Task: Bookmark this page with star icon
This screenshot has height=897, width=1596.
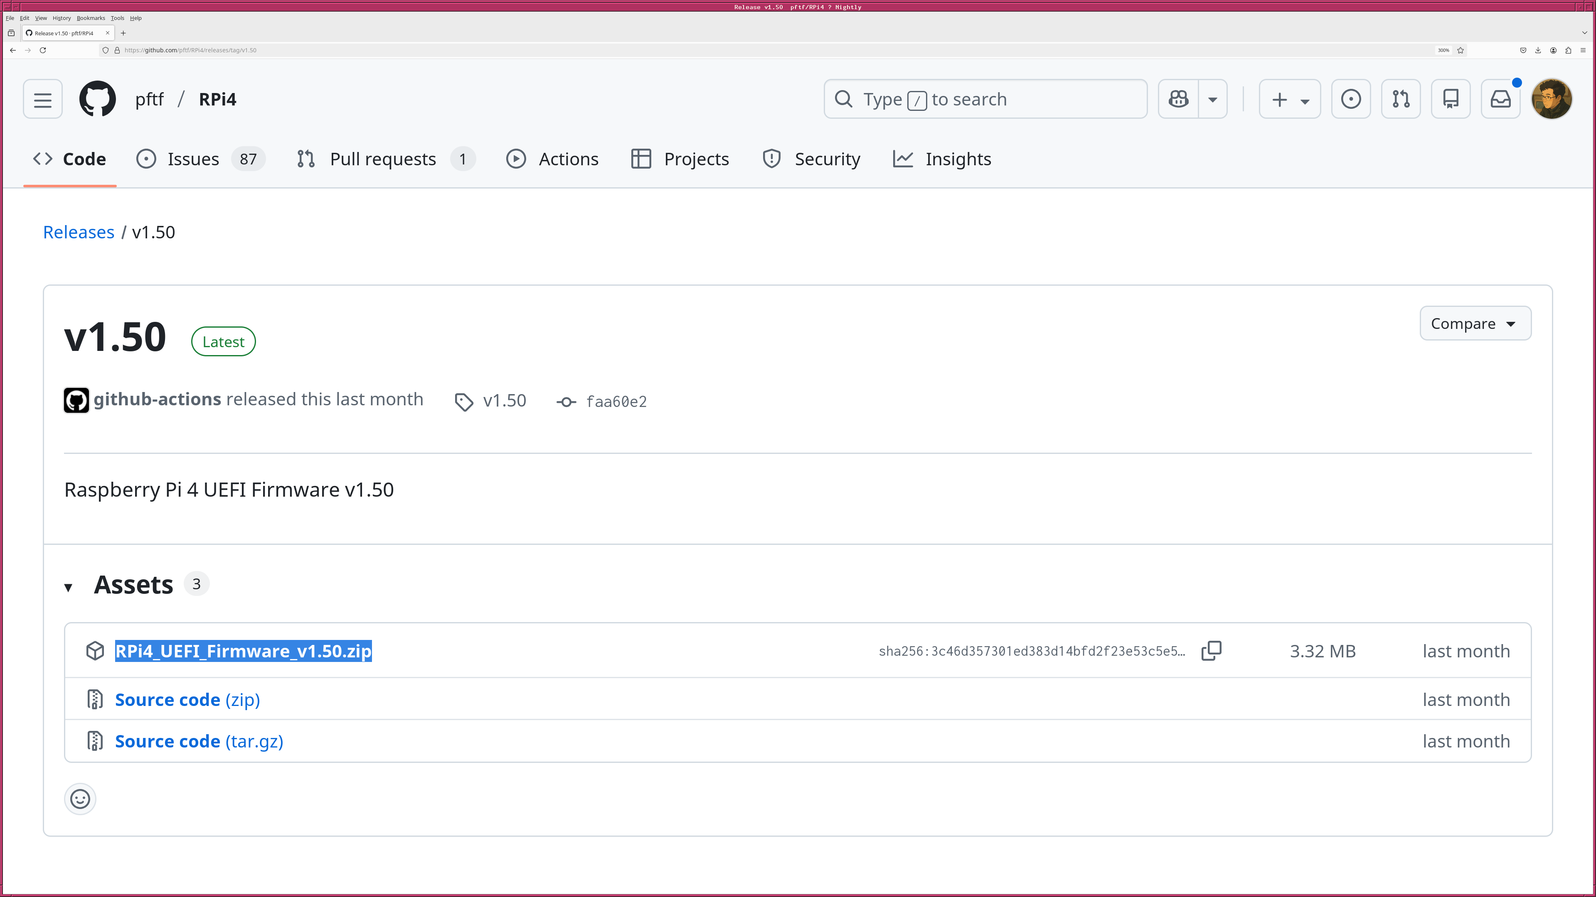Action: tap(1461, 50)
